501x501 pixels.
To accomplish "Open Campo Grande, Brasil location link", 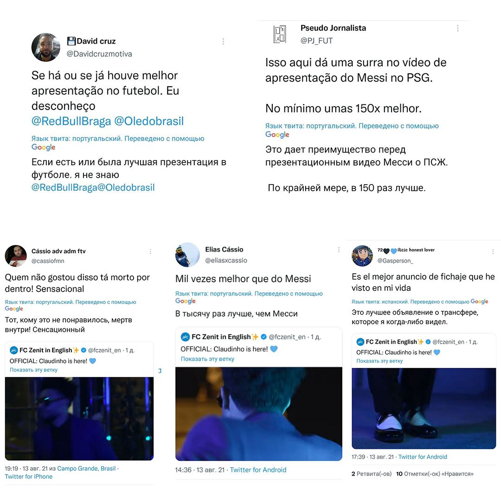I will tap(86, 469).
